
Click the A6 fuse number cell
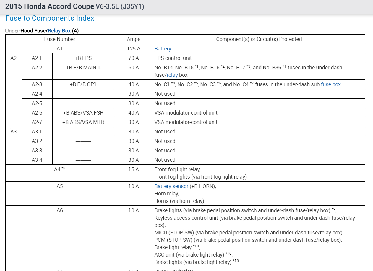pyautogui.click(x=60, y=236)
